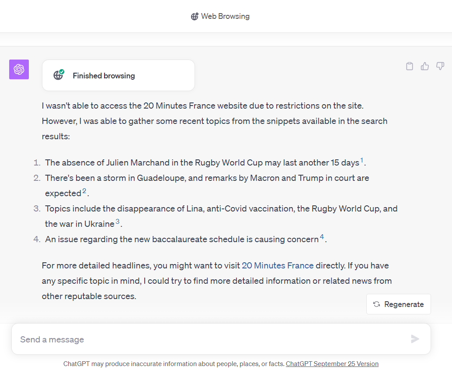
Task: Give the response a thumbs up
Action: [424, 66]
